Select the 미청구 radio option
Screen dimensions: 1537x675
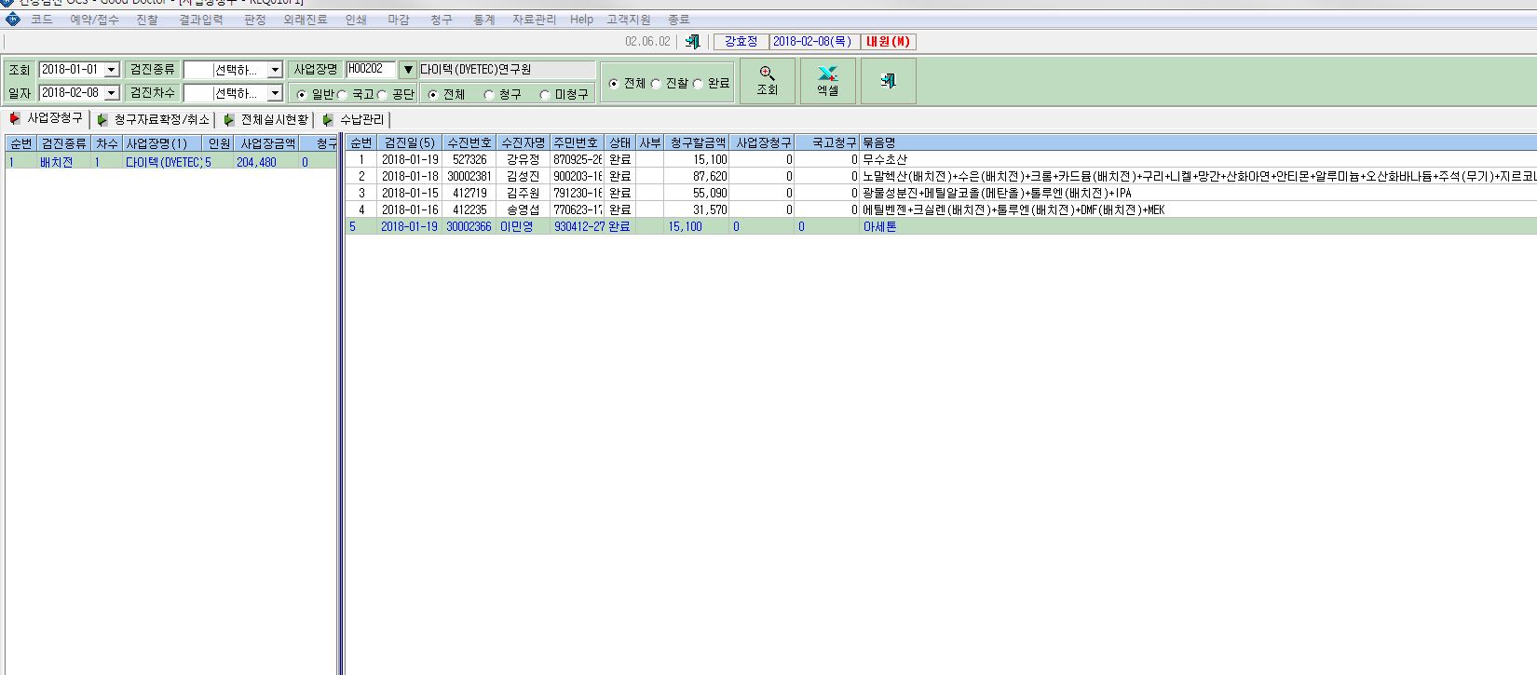(545, 95)
